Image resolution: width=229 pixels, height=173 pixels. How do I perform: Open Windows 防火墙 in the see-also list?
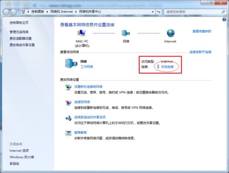click(22, 157)
